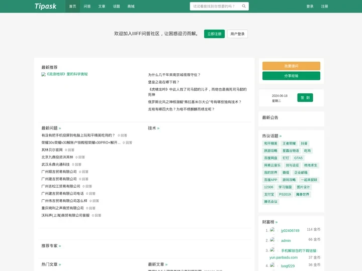Select the 腾讯会议 topic tag

click(x=270, y=202)
